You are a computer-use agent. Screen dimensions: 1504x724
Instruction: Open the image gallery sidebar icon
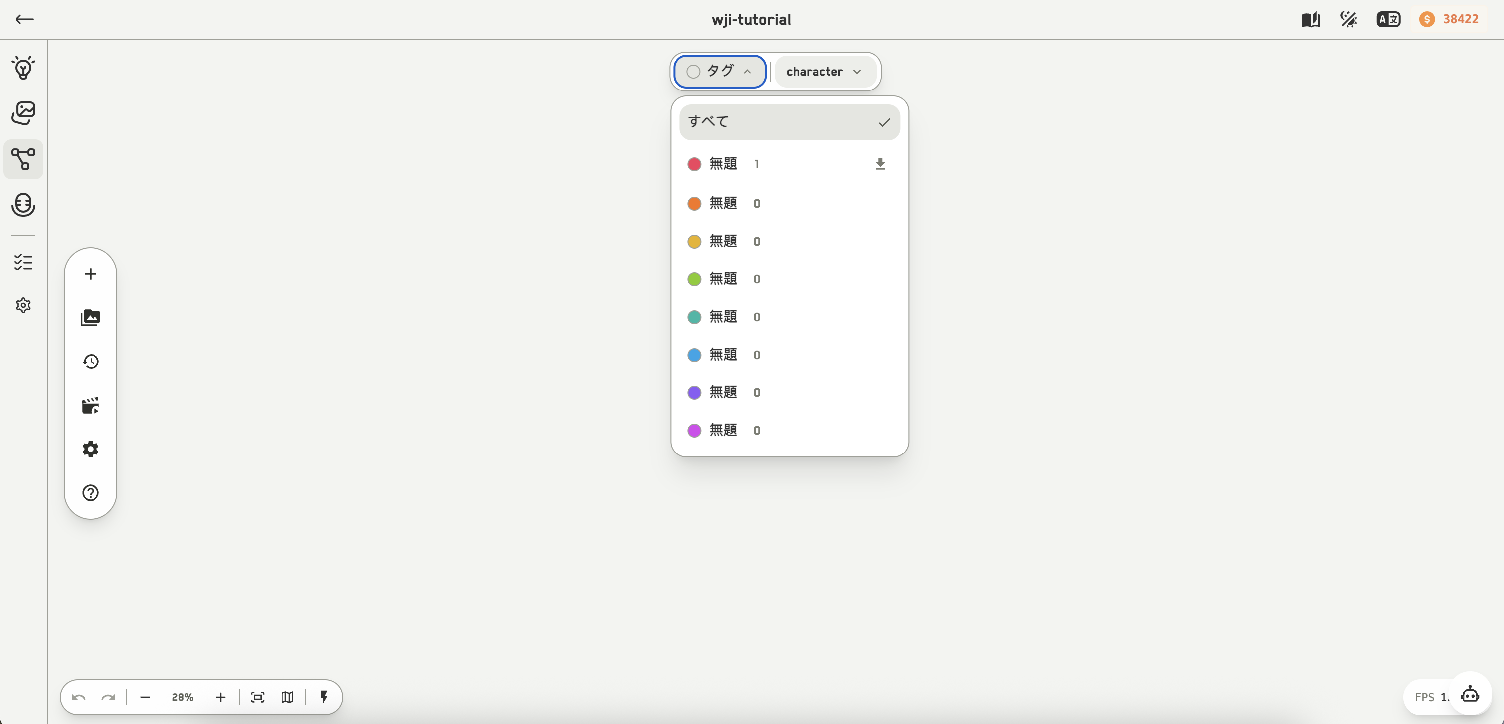[23, 113]
